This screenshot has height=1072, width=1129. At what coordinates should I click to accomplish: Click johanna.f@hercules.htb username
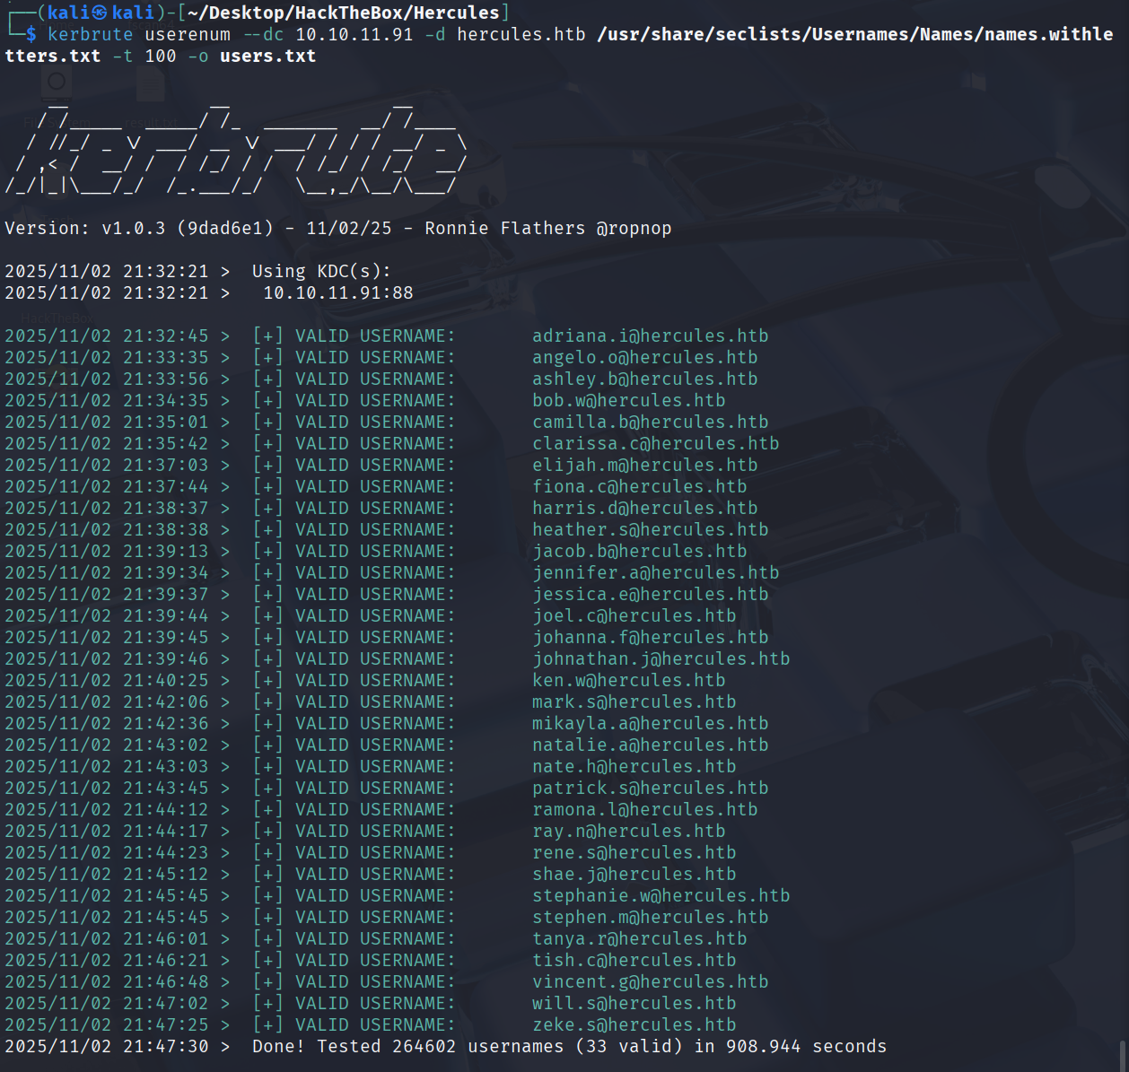(x=650, y=638)
